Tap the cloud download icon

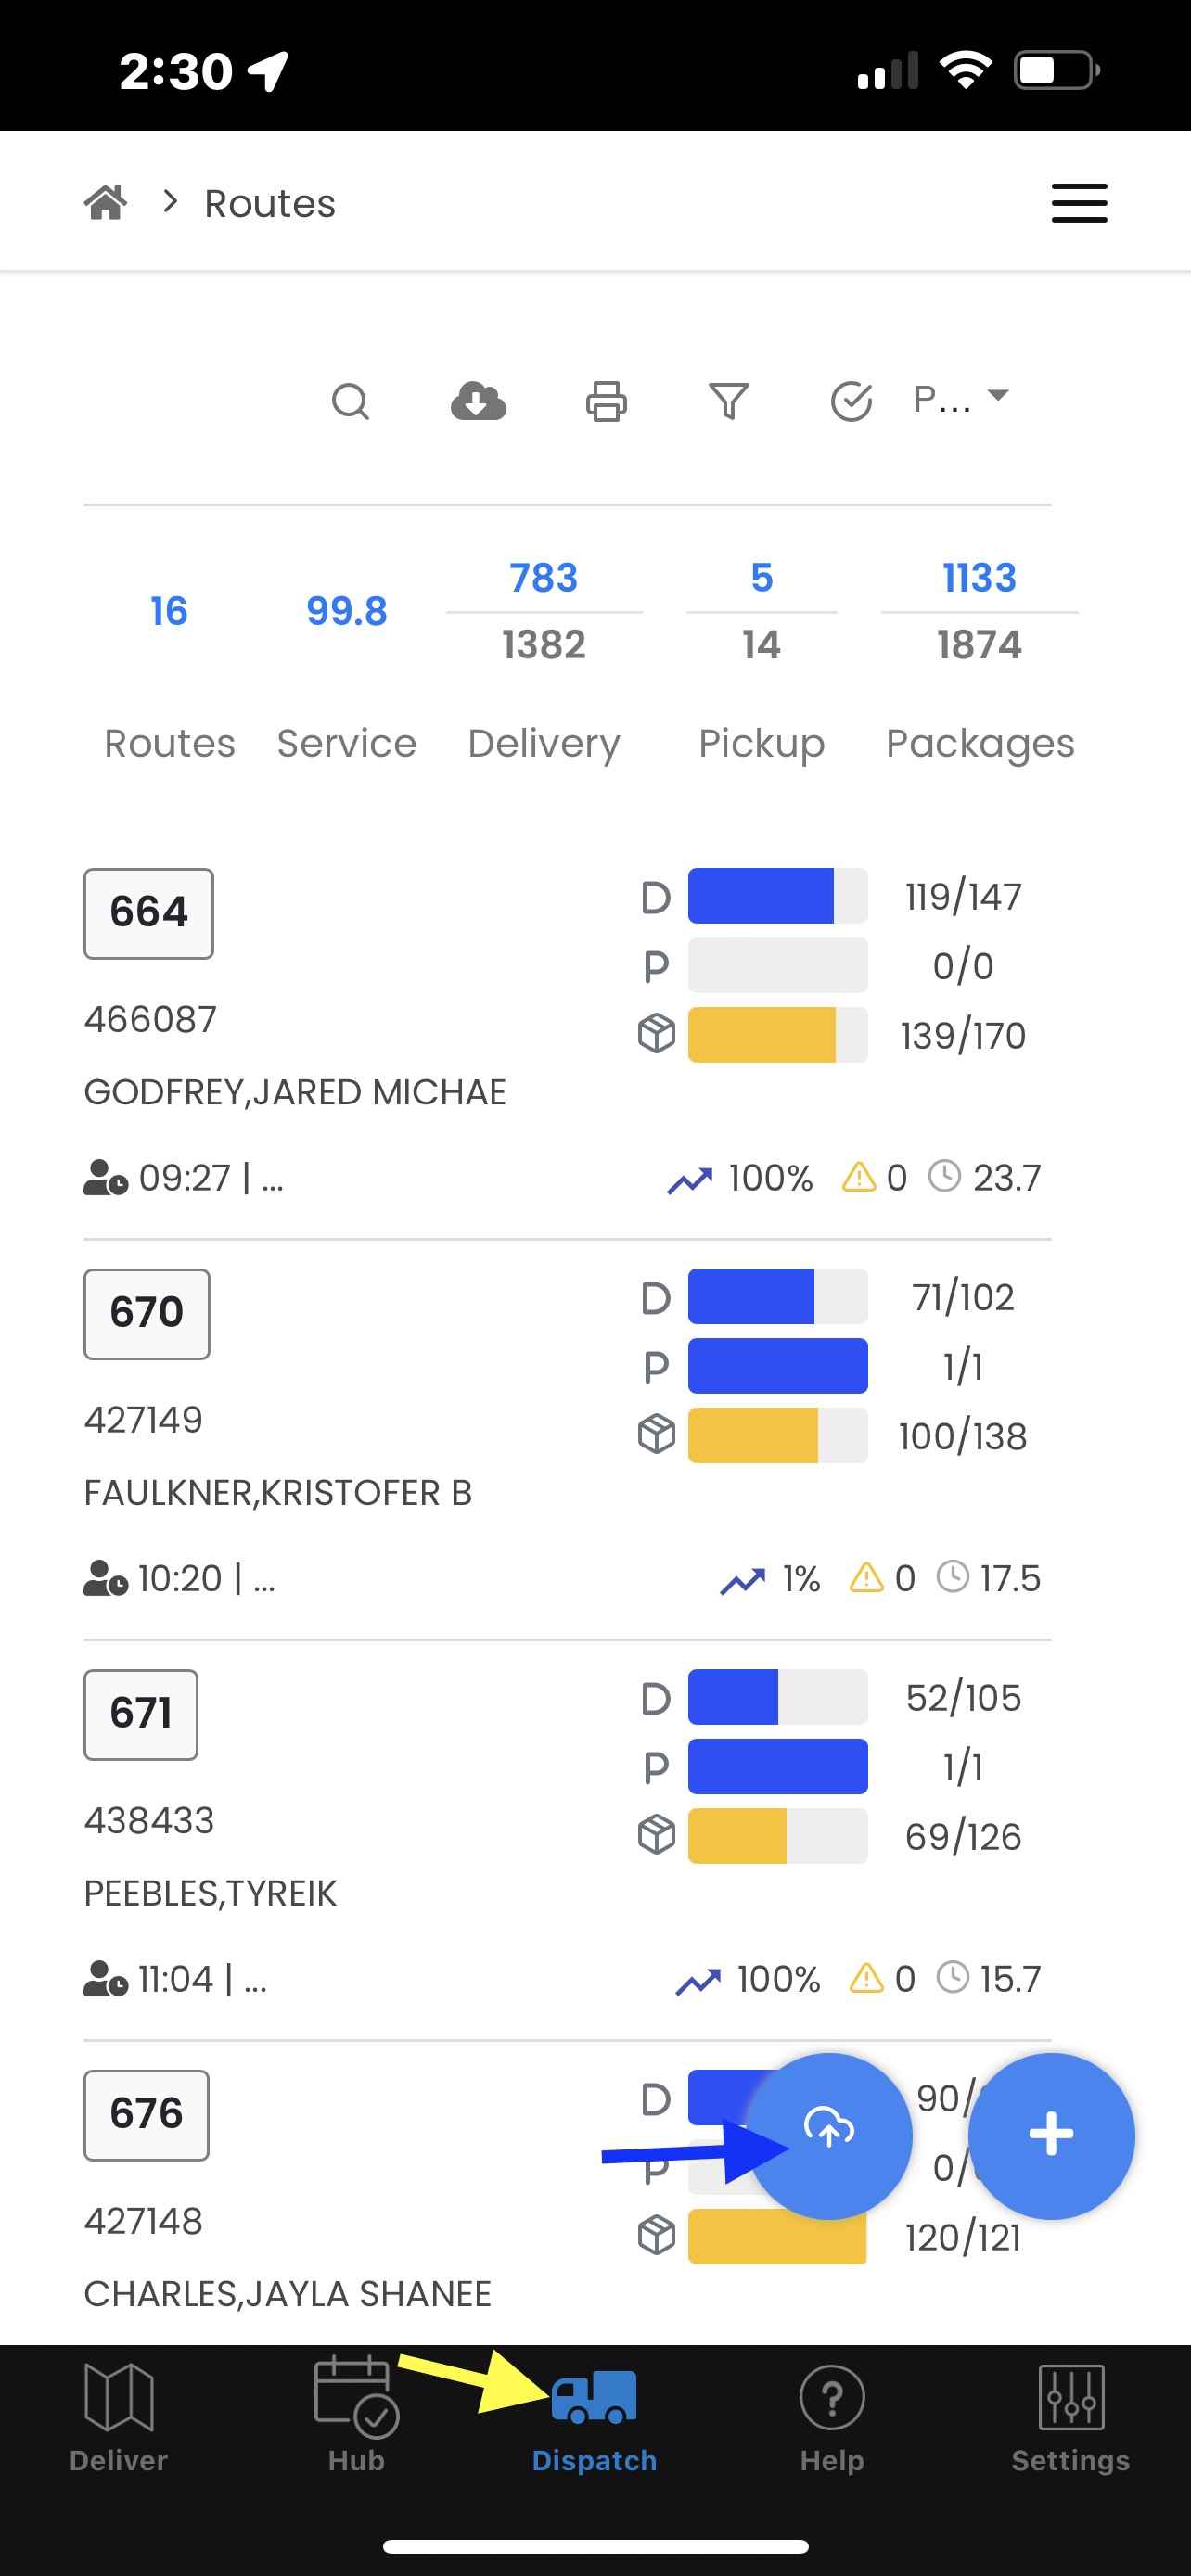tap(478, 401)
